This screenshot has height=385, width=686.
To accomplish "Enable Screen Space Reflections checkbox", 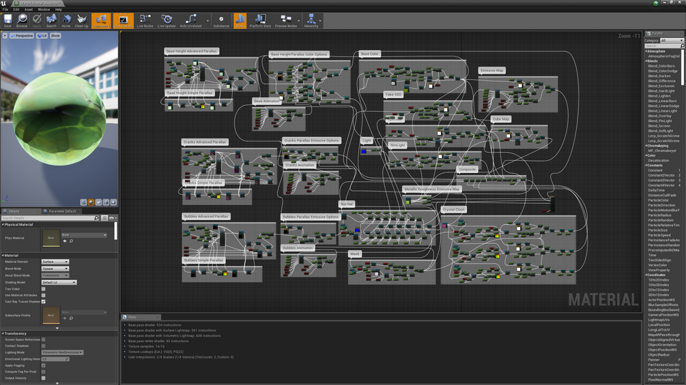I will (43, 339).
